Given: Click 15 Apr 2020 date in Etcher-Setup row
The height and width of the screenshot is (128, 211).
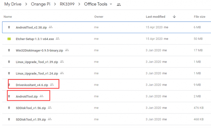Looking at the screenshot, I should tap(154, 39).
